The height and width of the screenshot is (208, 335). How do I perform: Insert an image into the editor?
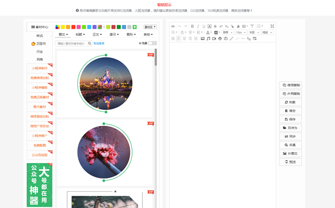click(202, 39)
